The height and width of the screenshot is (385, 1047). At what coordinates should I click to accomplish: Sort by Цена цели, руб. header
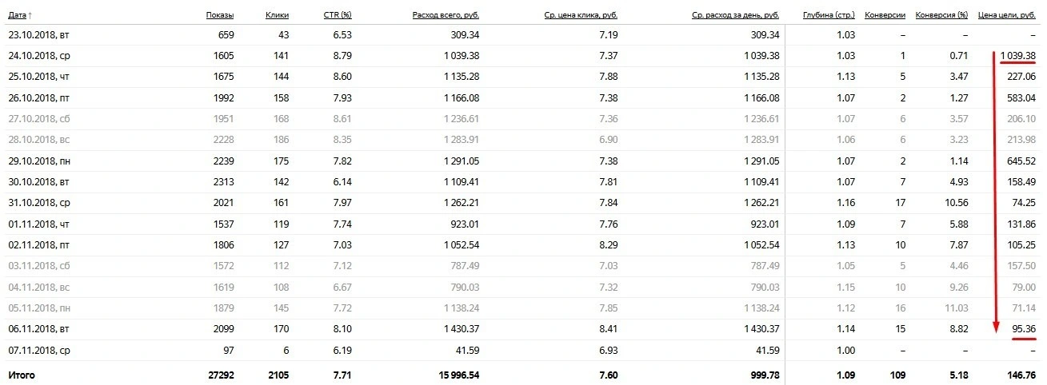tap(1007, 14)
